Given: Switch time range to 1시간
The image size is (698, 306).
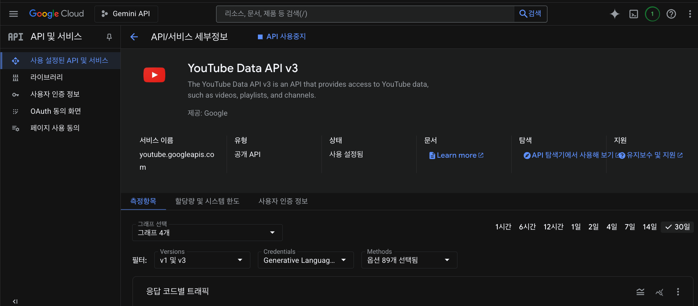Looking at the screenshot, I should (503, 227).
